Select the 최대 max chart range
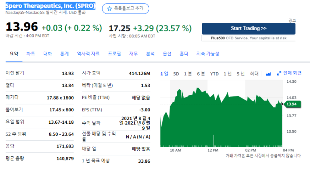This screenshot has height=174, width=310. 254,74
